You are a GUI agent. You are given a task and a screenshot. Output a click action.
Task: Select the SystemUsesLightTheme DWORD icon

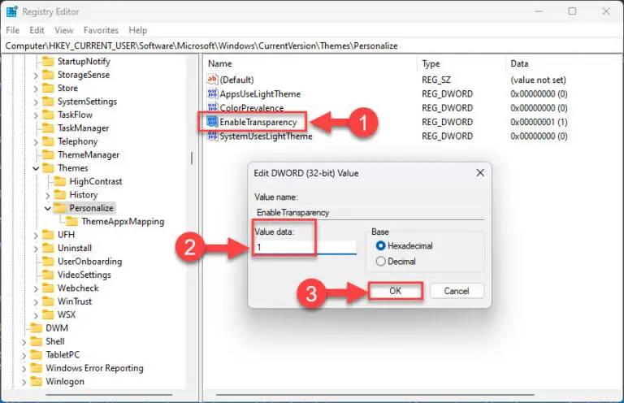tap(213, 136)
